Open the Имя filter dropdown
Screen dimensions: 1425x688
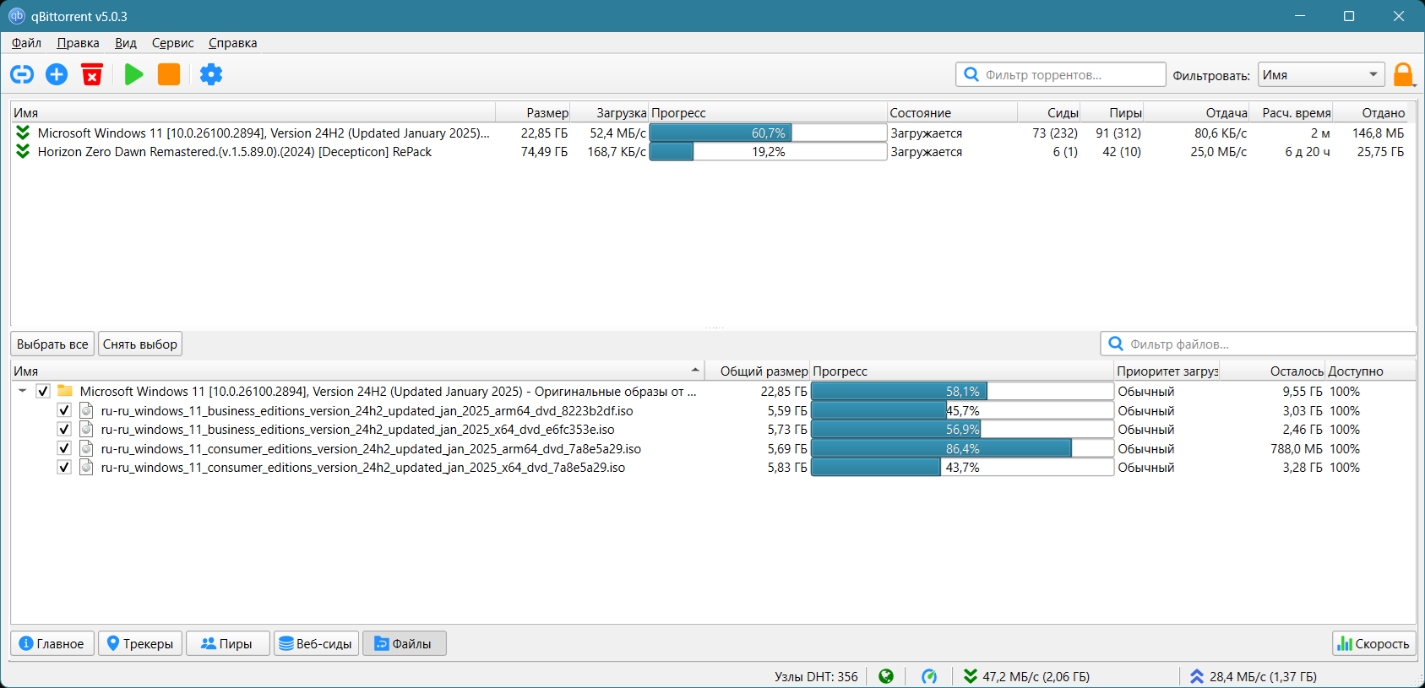1321,75
